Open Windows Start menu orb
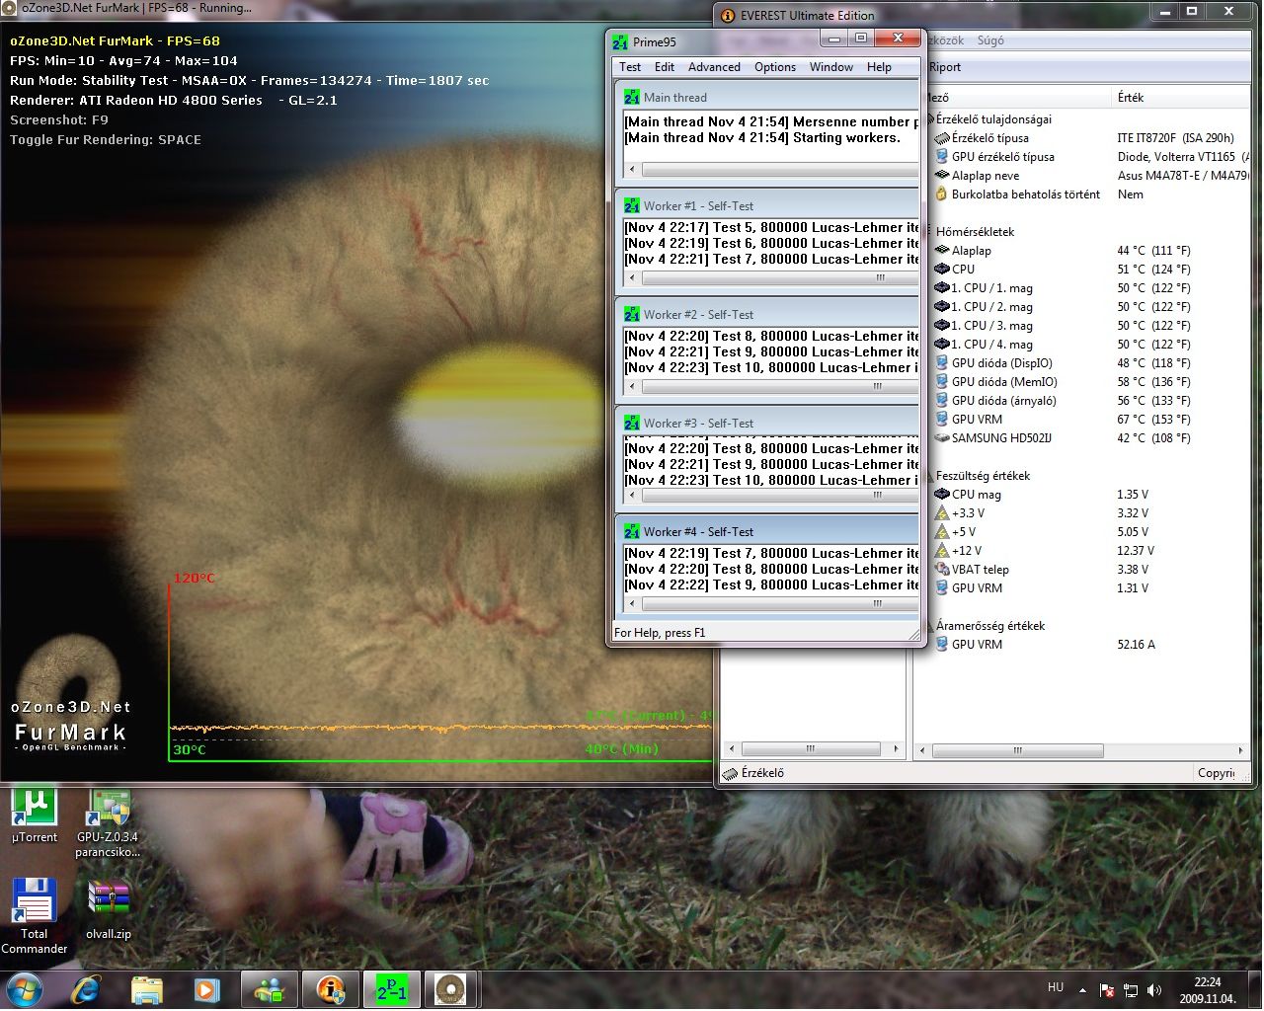1264x1011 pixels. pos(24,989)
